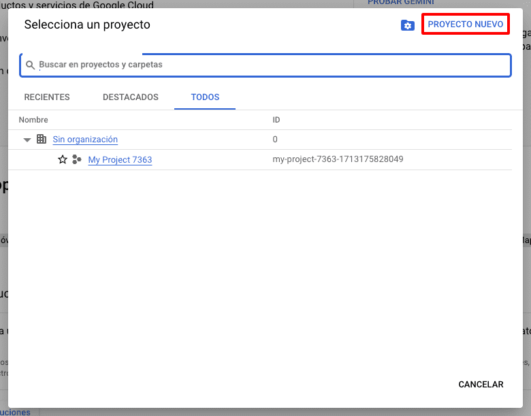531x416 pixels.
Task: Switch to the DESTACADOS tab
Action: pos(131,97)
